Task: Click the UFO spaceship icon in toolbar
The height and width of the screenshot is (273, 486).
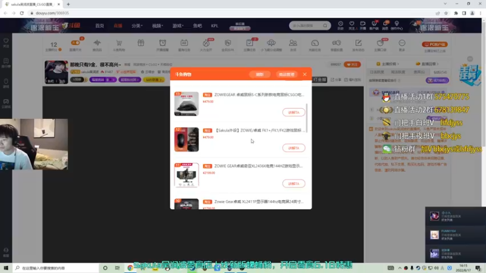Action: coord(271,43)
